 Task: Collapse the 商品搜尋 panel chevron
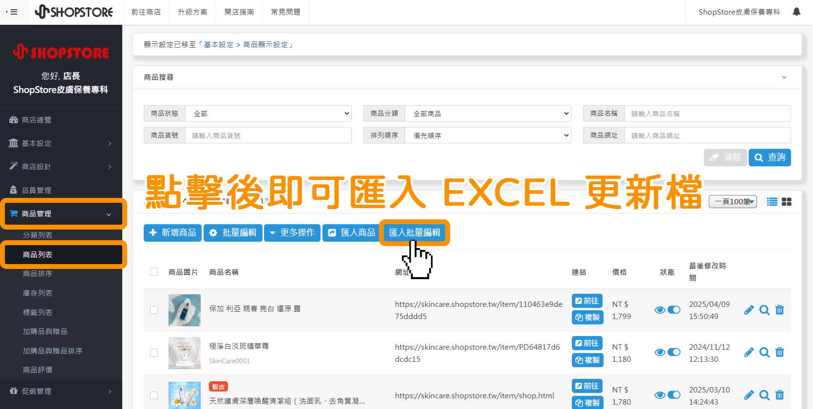(784, 77)
